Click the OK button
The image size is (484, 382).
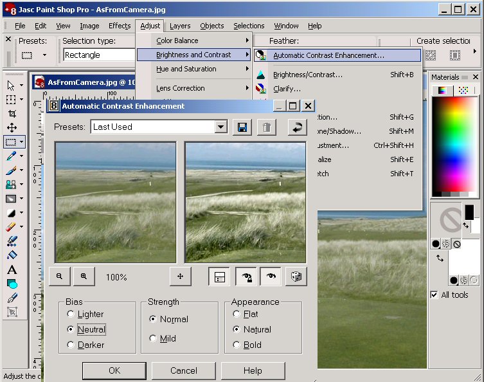(114, 370)
